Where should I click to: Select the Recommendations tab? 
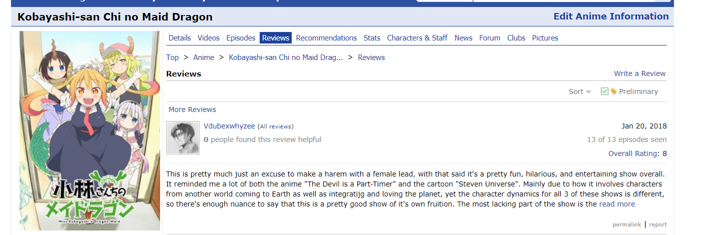pyautogui.click(x=326, y=38)
